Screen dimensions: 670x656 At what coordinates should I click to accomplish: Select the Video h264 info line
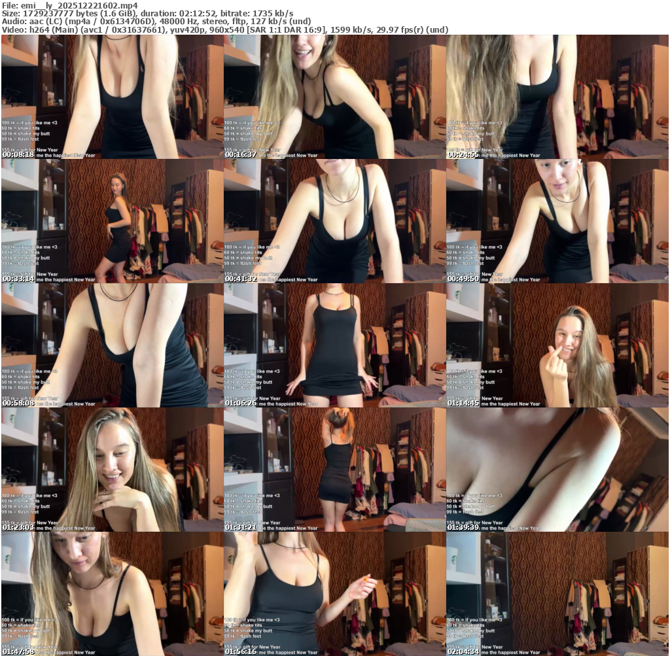[x=224, y=29]
